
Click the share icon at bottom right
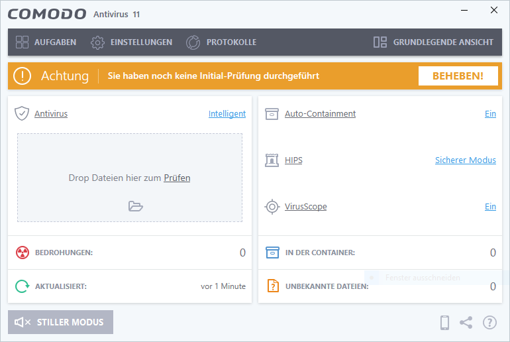pyautogui.click(x=466, y=323)
